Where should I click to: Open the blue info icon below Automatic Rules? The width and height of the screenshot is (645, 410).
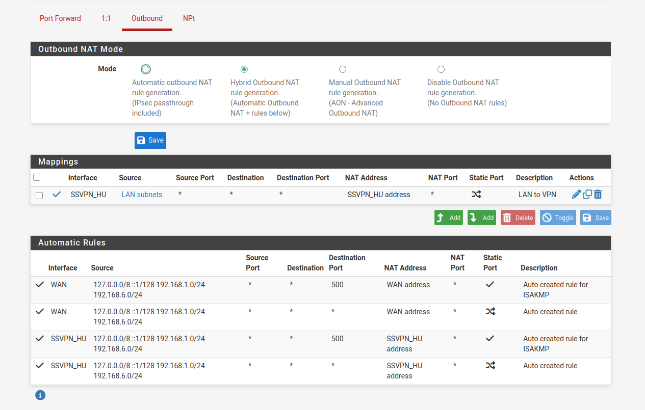click(40, 395)
